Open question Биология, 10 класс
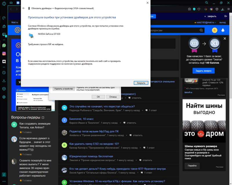This screenshot has width=232, height=185. [81, 119]
